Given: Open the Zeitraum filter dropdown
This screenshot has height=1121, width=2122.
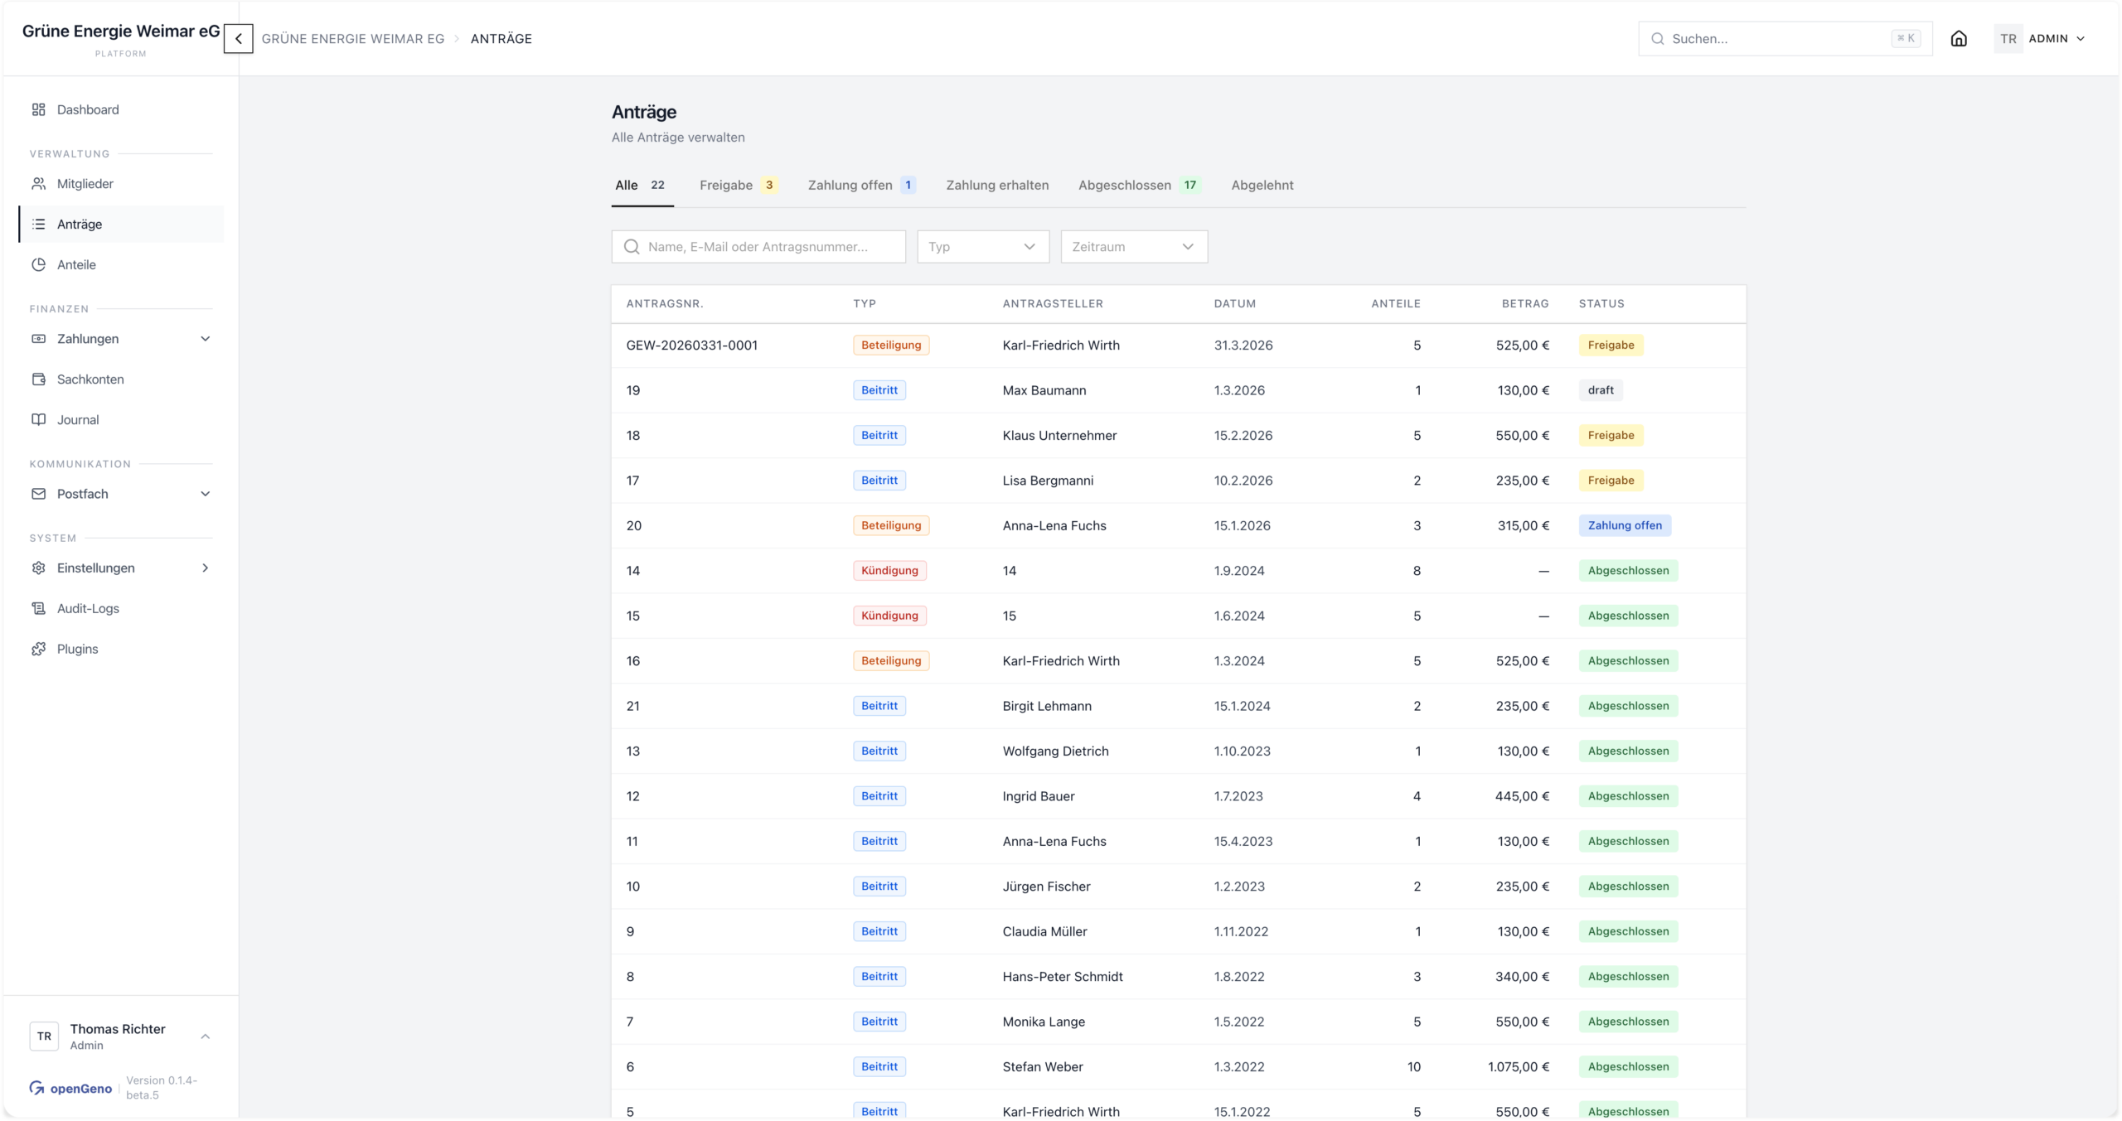Looking at the screenshot, I should tap(1133, 247).
